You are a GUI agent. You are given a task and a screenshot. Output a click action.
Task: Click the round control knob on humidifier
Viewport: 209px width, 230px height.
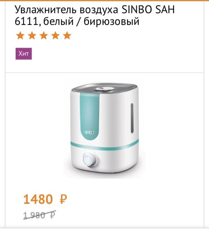[90, 161]
